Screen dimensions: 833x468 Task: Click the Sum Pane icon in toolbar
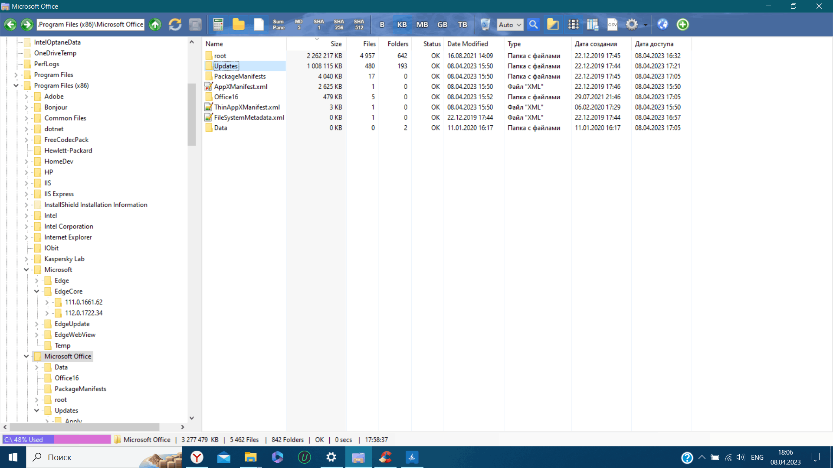point(278,24)
